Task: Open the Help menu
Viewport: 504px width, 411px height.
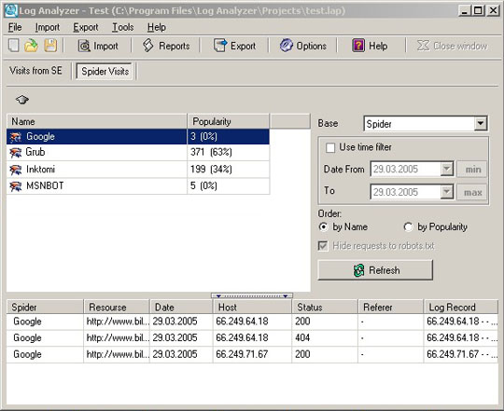Action: (157, 28)
